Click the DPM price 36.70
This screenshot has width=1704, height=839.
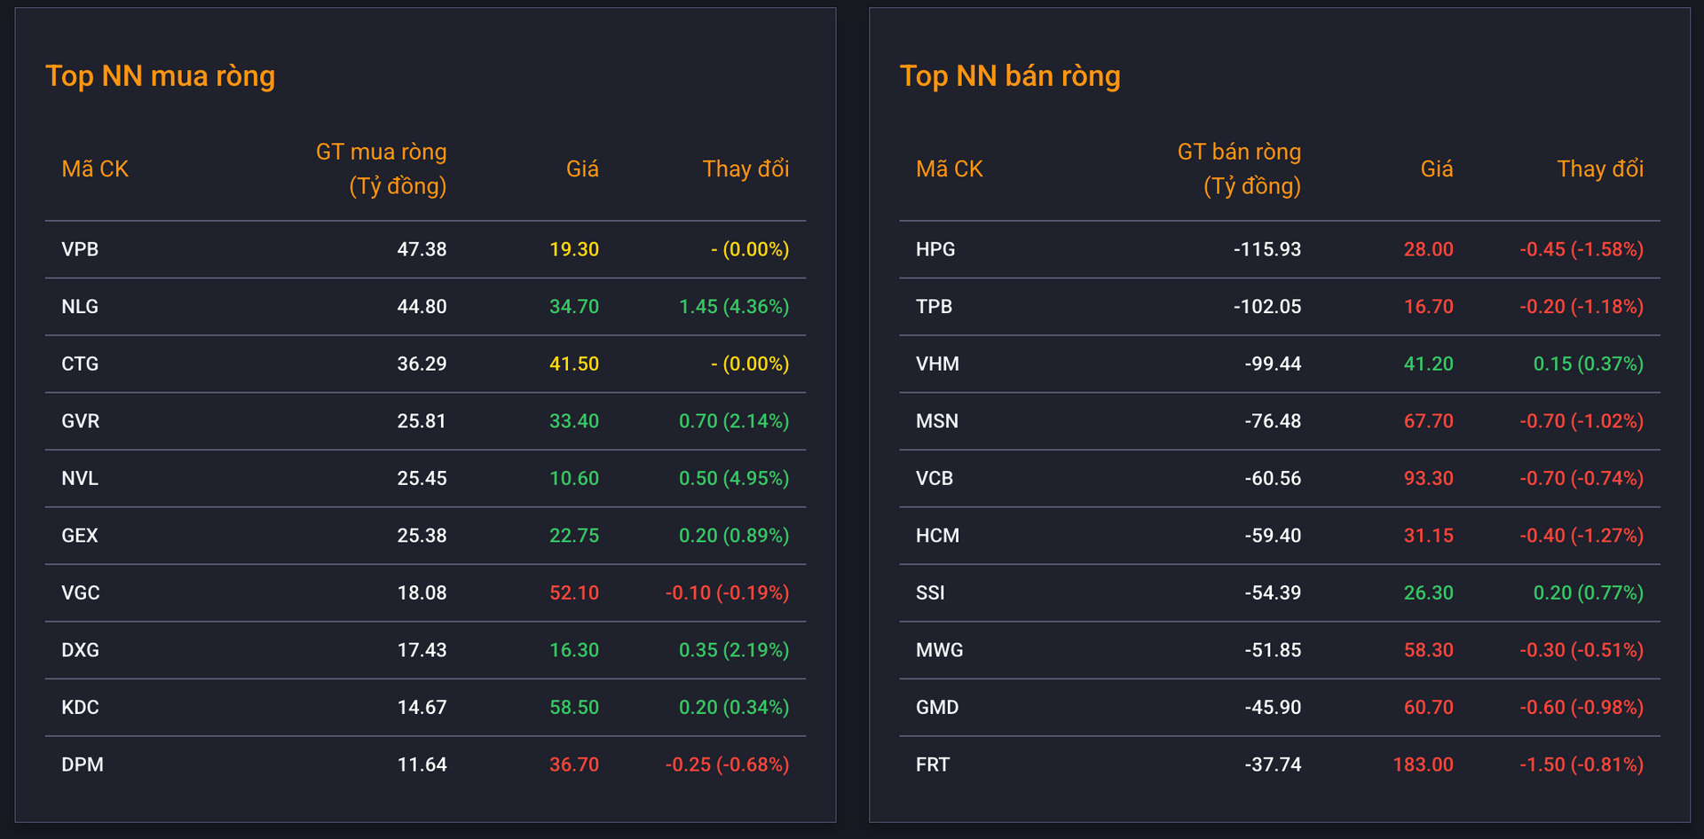[x=574, y=765]
